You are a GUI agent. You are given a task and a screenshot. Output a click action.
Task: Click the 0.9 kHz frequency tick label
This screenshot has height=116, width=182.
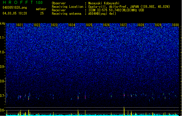point(2,67)
